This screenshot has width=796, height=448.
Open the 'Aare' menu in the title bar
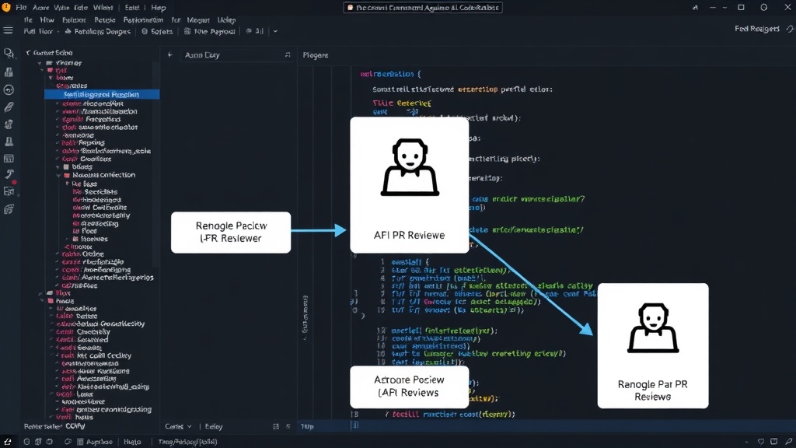[x=41, y=8]
